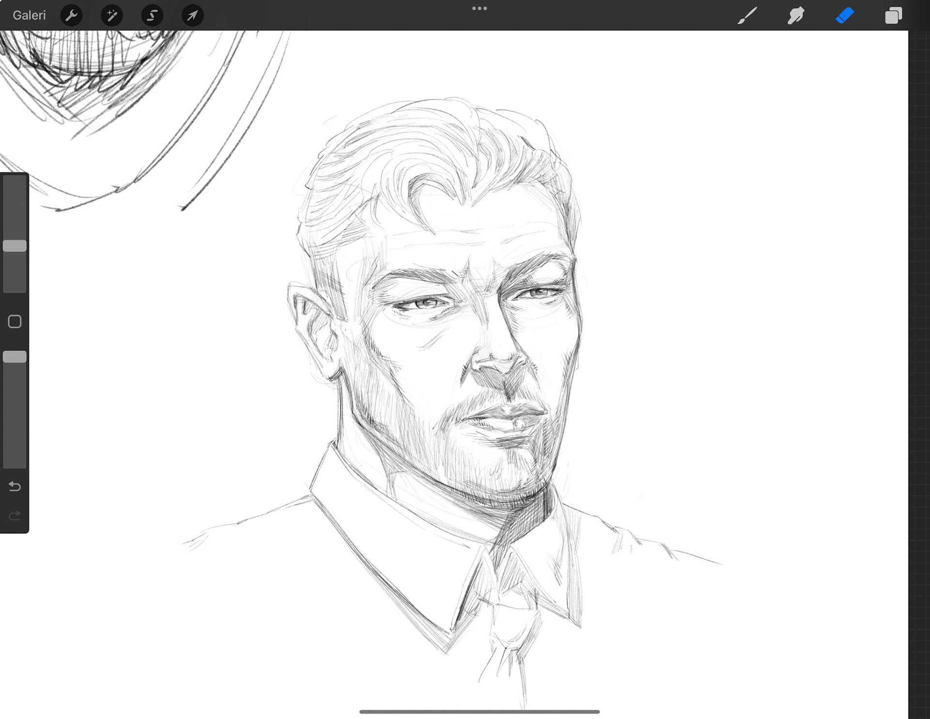Open the Actions wrench menu
Image resolution: width=930 pixels, height=719 pixels.
click(71, 15)
